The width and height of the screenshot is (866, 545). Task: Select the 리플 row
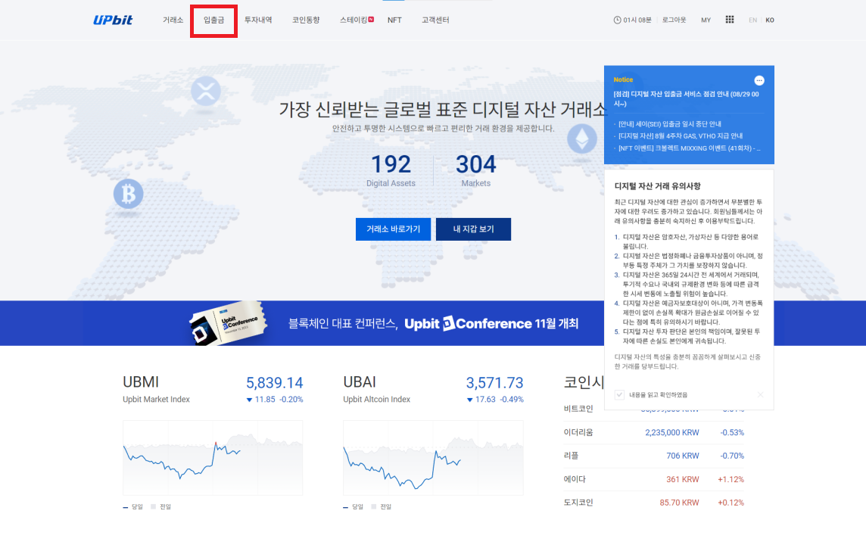pyautogui.click(x=653, y=456)
